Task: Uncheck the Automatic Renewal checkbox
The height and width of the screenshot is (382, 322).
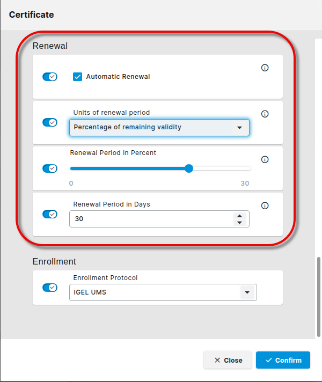Action: (77, 77)
